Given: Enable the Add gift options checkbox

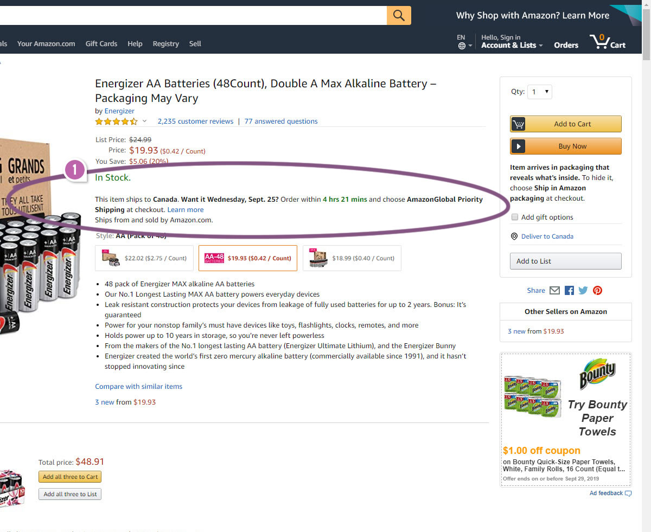Looking at the screenshot, I should coord(515,217).
